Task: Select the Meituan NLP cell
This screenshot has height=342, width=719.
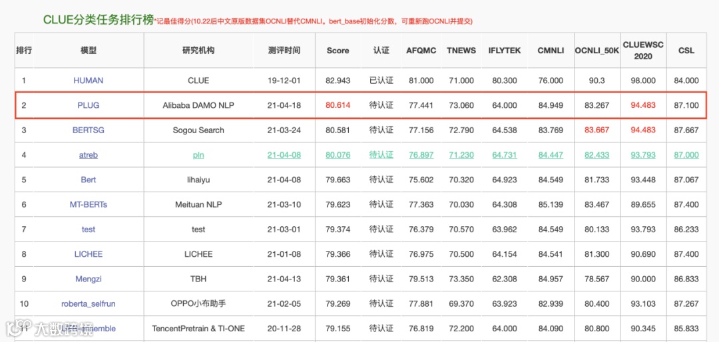Action: point(198,204)
